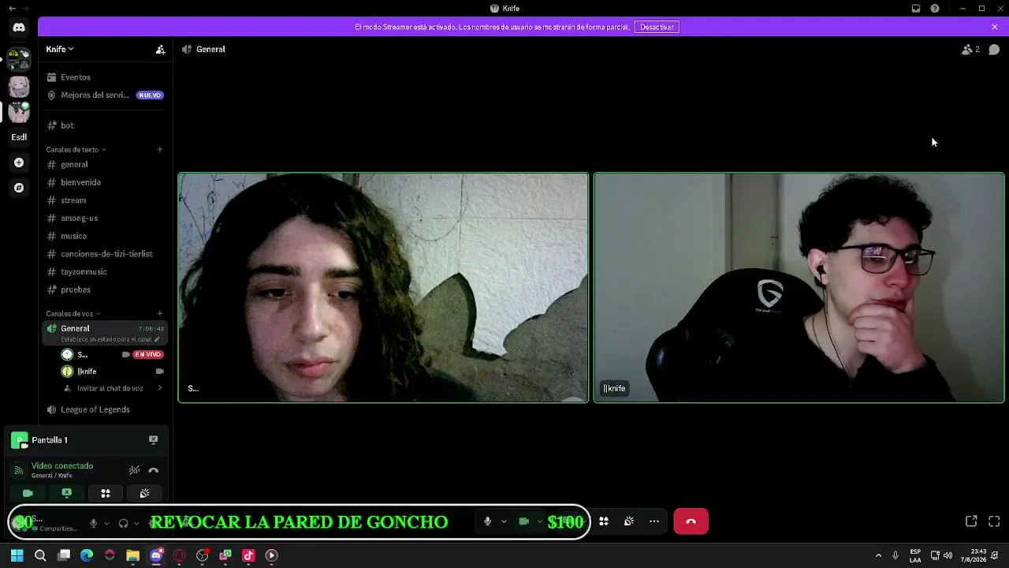Invite people to the Knife server icon

pos(160,49)
